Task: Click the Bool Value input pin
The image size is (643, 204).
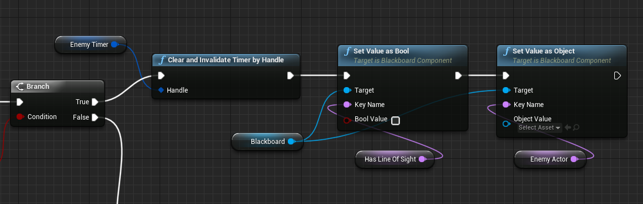Action: [347, 120]
